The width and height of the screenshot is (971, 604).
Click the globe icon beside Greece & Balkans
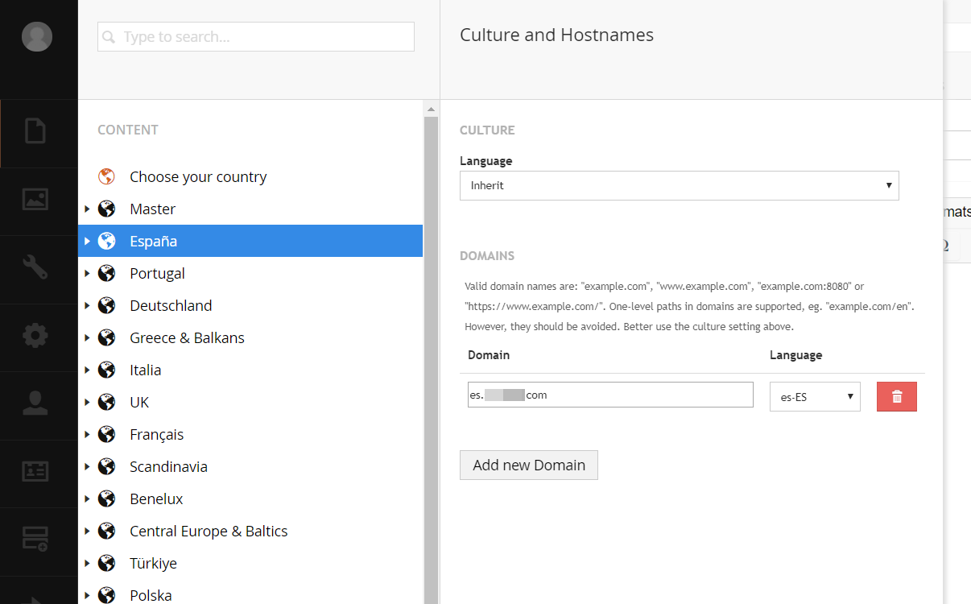[106, 337]
